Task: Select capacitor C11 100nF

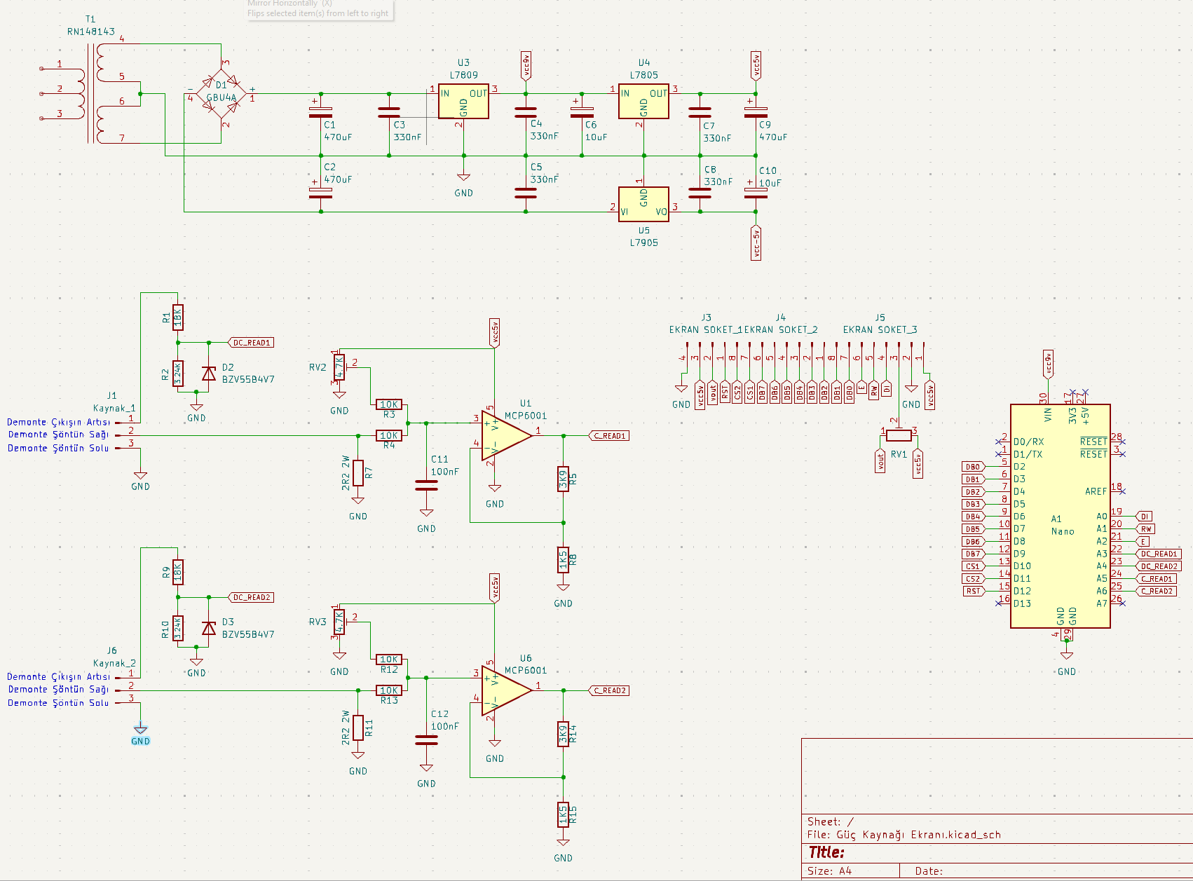Action: click(x=426, y=485)
